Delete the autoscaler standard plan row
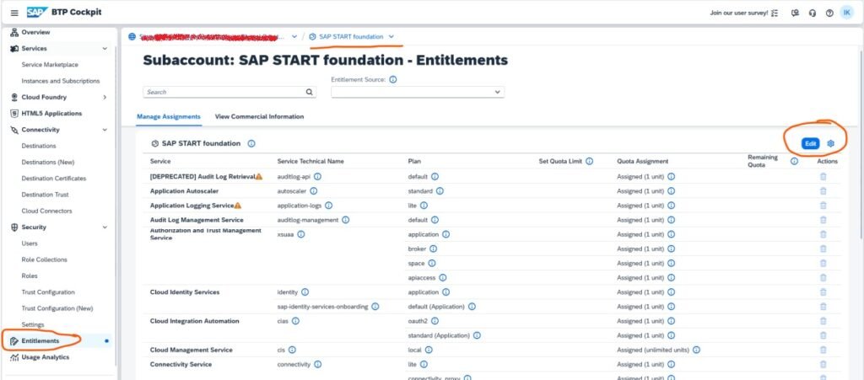This screenshot has width=864, height=380. 823,190
